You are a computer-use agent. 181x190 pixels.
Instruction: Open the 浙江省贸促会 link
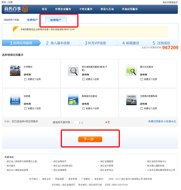pyautogui.click(x=107, y=170)
